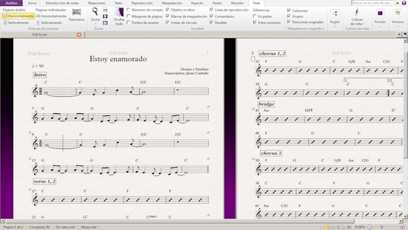Switch to the Maquetación tab
408x230 pixels.
pos(172,3)
